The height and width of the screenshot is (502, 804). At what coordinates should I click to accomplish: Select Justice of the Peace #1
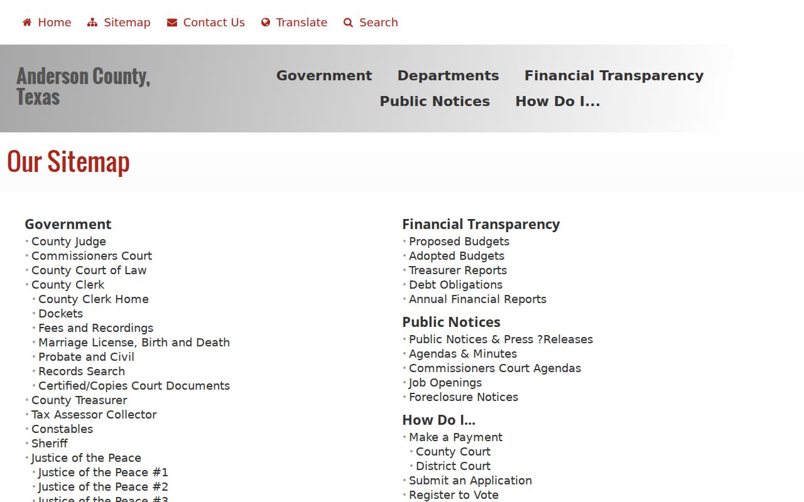pyautogui.click(x=103, y=473)
